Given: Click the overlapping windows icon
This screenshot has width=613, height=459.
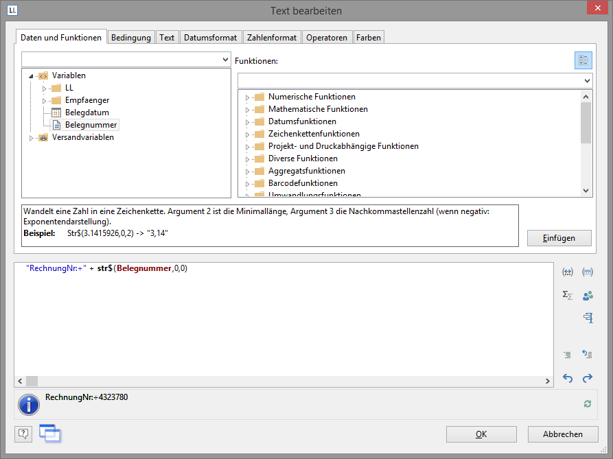Looking at the screenshot, I should pyautogui.click(x=49, y=433).
